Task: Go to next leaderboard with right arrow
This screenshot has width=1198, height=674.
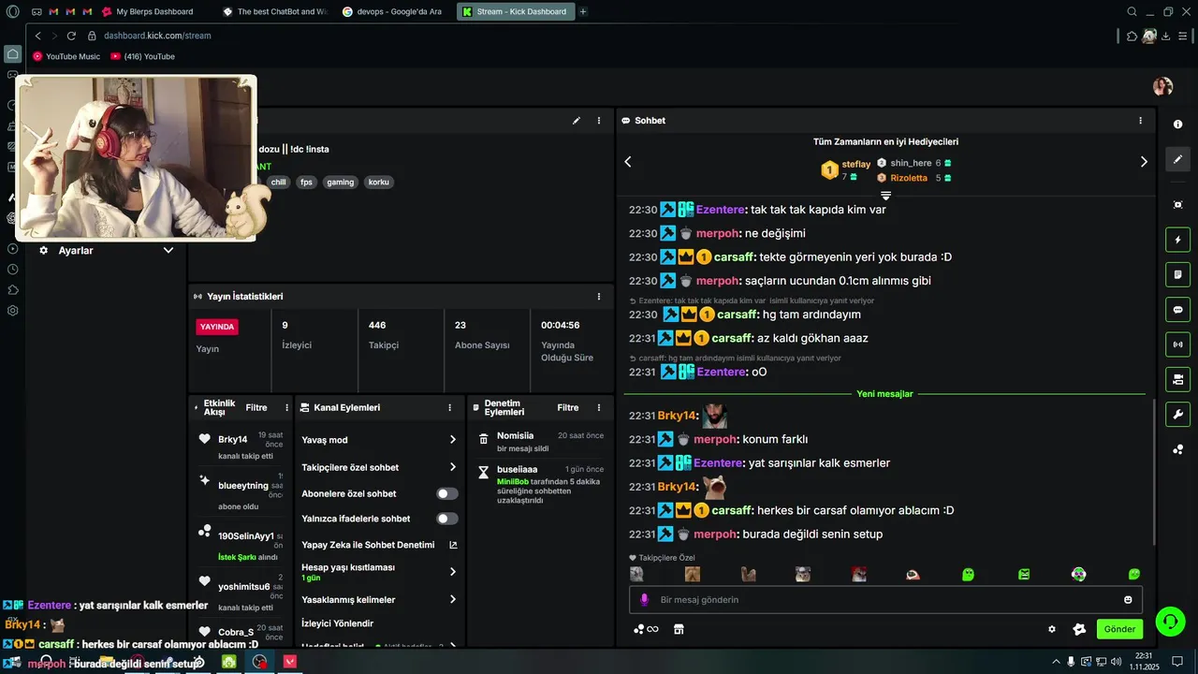Action: pos(1144,162)
